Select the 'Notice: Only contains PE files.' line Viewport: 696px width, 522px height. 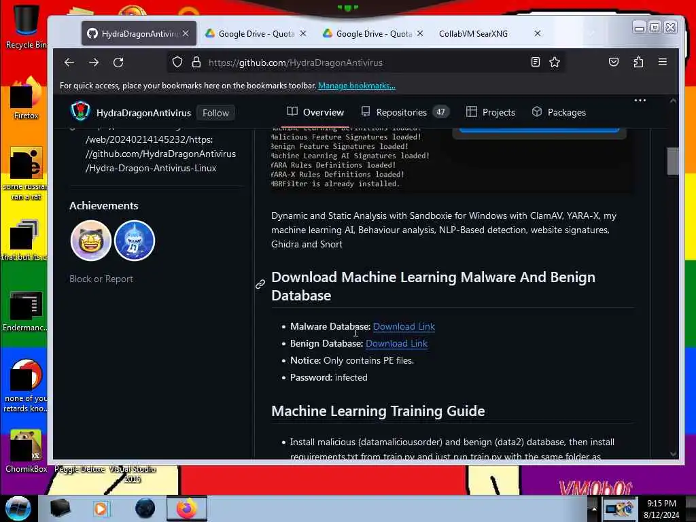pos(352,360)
